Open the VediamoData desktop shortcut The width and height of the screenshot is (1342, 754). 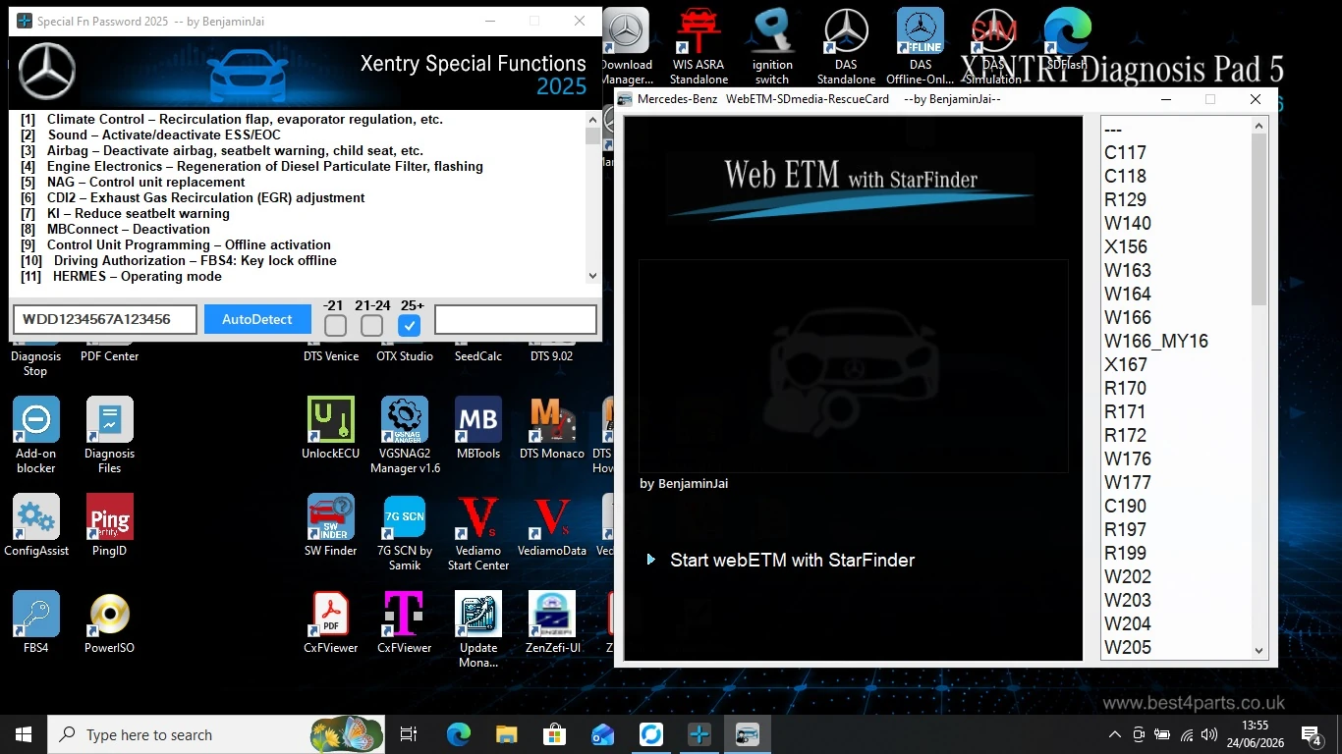pos(552,525)
